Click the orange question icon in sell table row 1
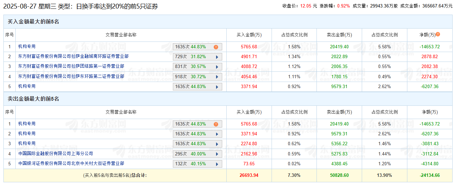The height and width of the screenshot is (185, 455). pyautogui.click(x=216, y=124)
